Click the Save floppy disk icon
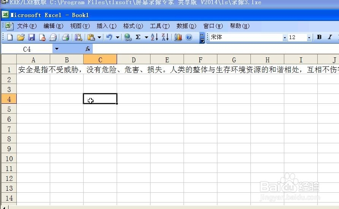 (x=32, y=37)
